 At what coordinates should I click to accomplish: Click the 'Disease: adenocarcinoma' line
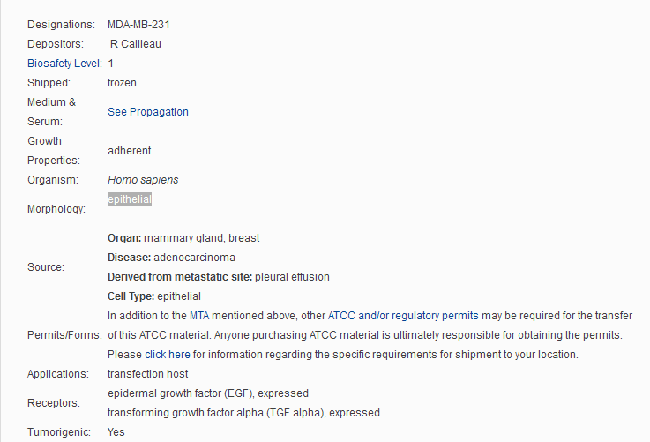click(183, 258)
